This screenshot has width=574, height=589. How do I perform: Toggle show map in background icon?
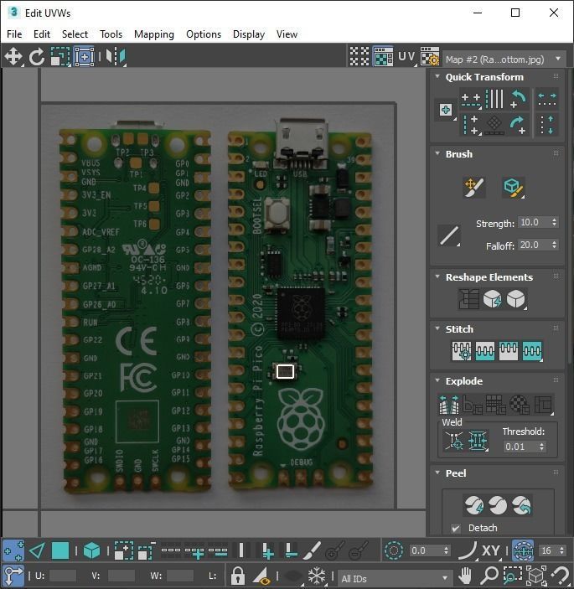pos(383,57)
